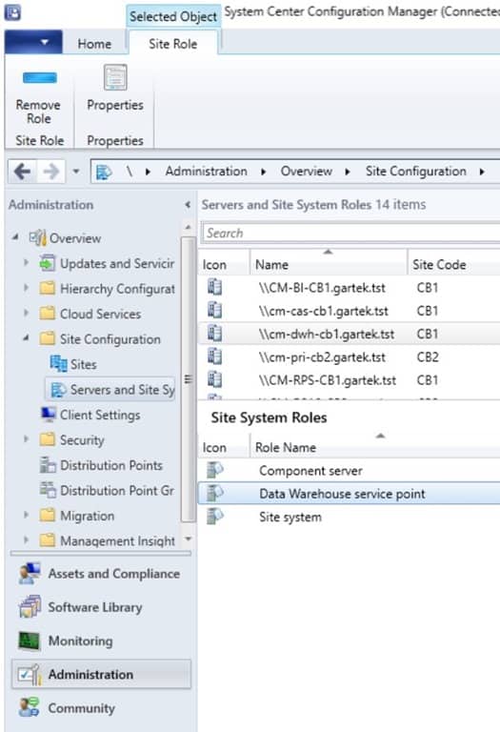Click the Search input box
This screenshot has width=500, height=732.
click(351, 233)
